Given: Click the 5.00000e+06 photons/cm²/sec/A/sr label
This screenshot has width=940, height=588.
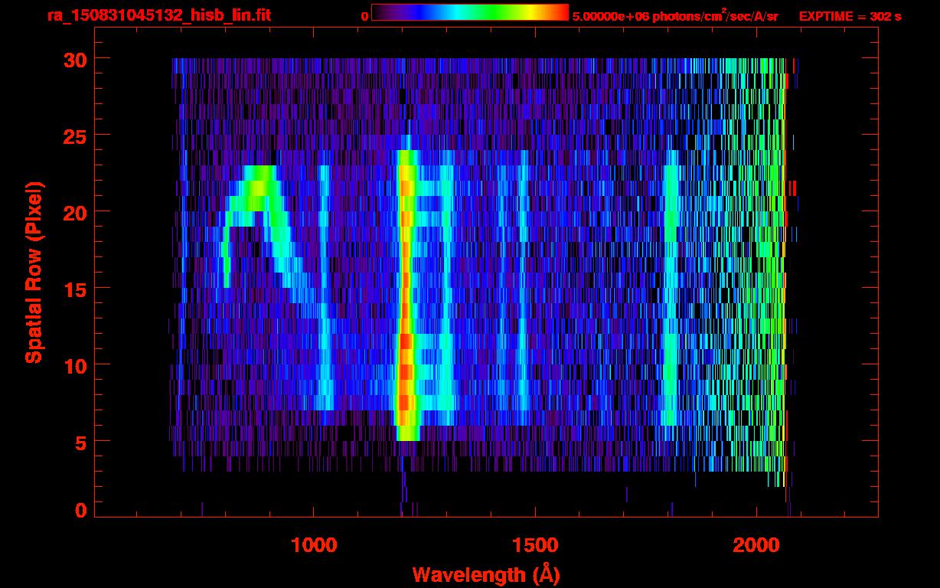Looking at the screenshot, I should [x=675, y=15].
